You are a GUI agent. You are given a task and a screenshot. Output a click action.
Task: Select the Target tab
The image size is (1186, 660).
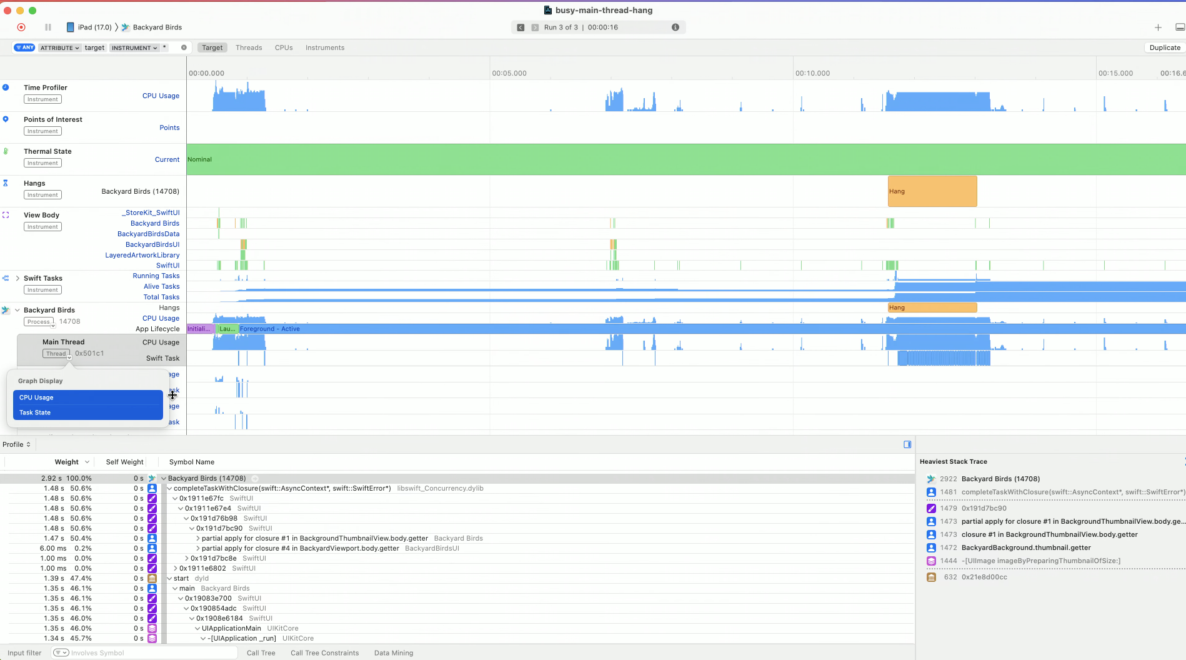[212, 47]
